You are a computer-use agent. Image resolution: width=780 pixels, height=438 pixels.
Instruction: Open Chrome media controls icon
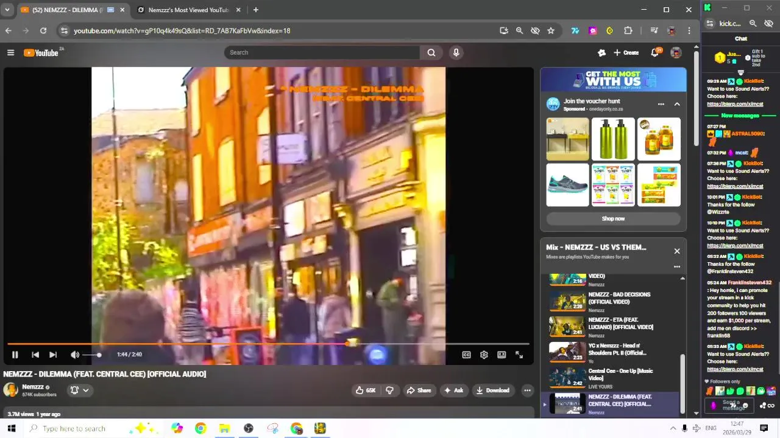(x=654, y=30)
